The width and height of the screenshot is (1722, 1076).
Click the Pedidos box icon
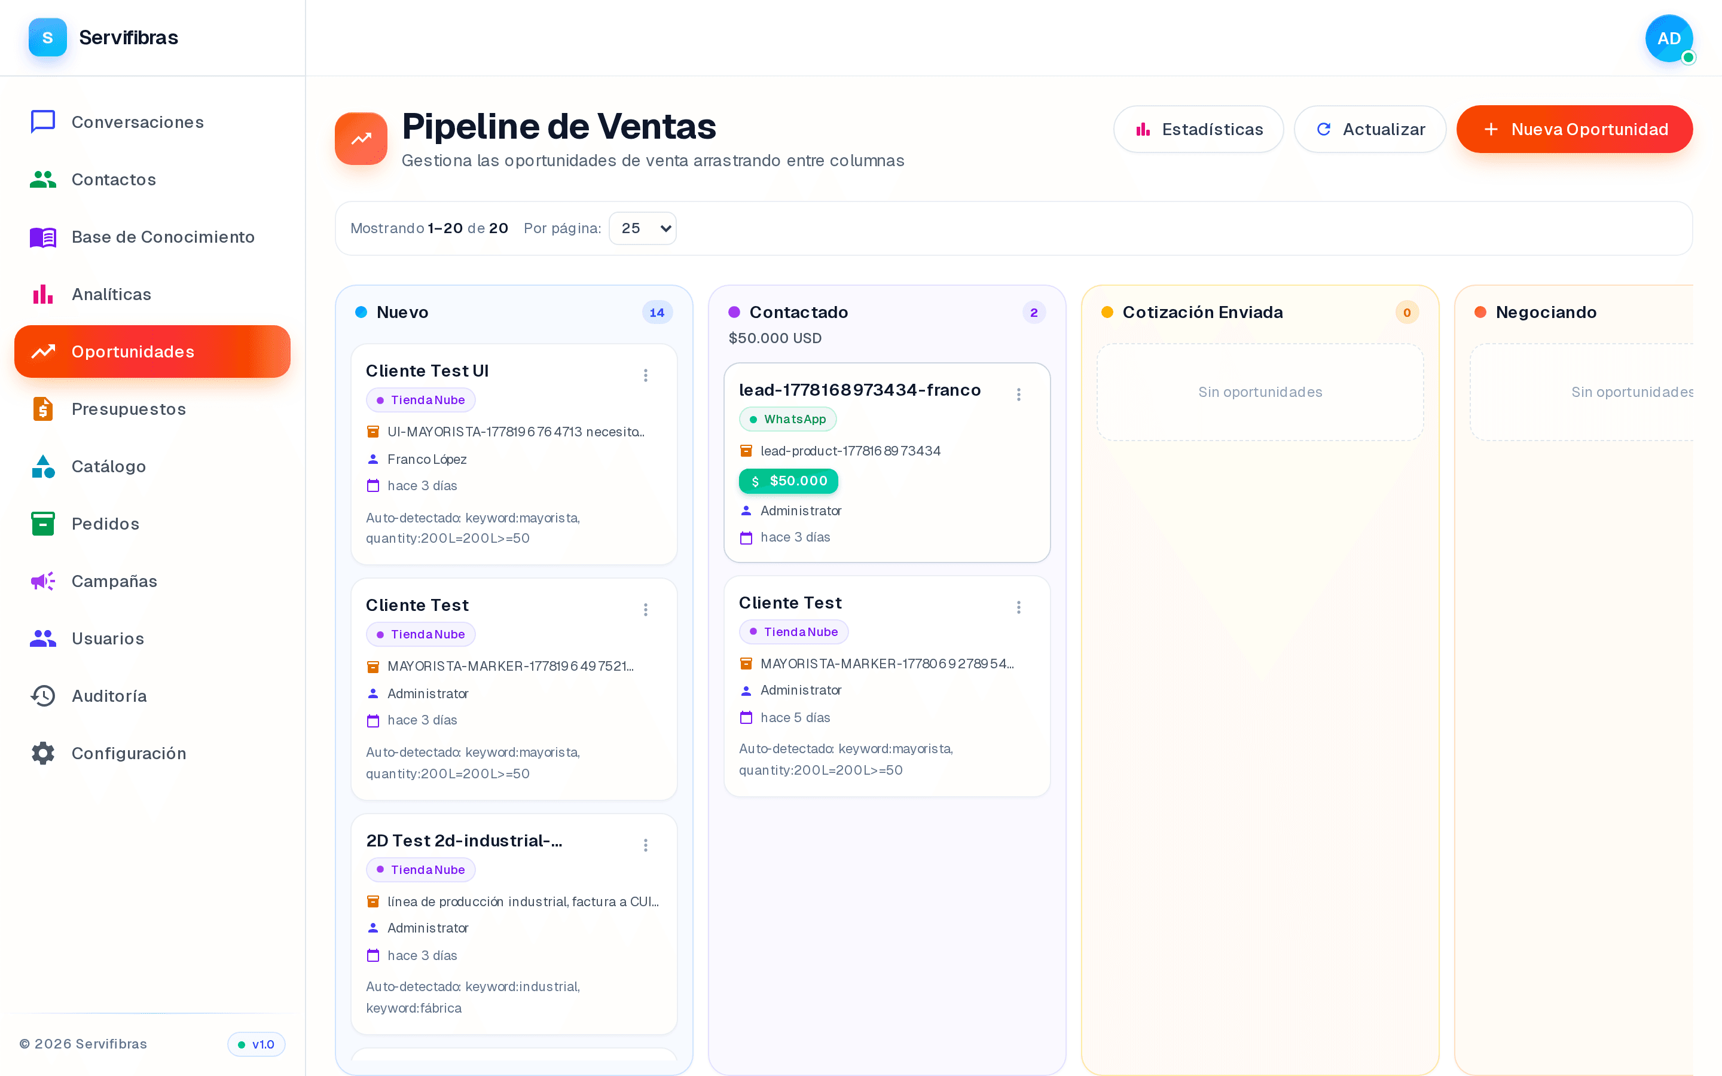[44, 524]
